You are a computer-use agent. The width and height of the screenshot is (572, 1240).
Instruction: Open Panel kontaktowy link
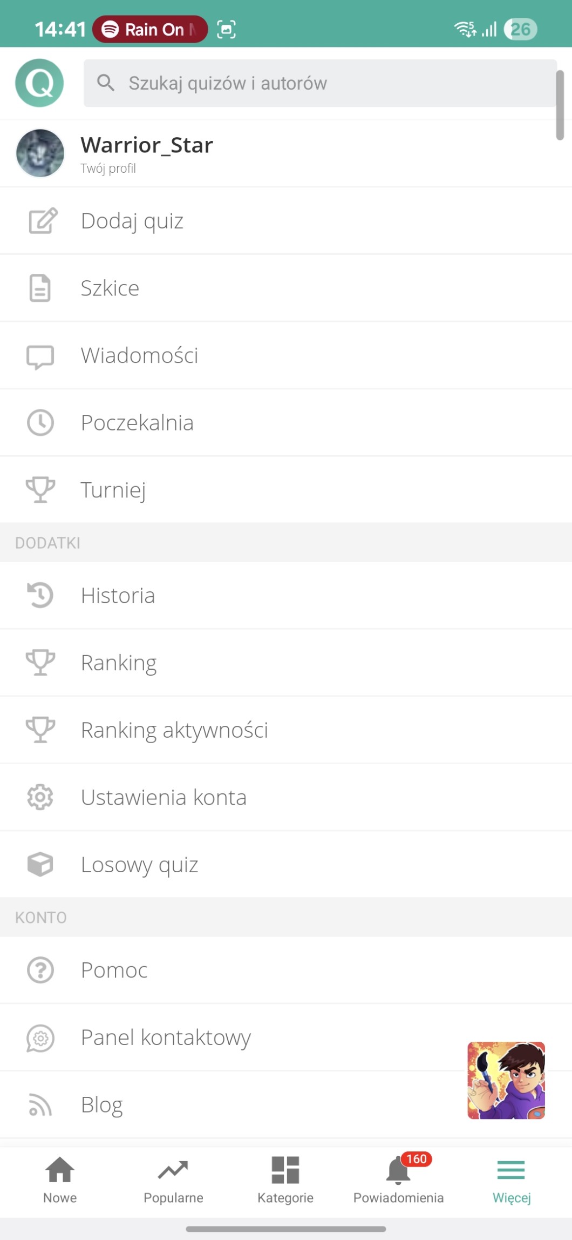click(x=166, y=1037)
